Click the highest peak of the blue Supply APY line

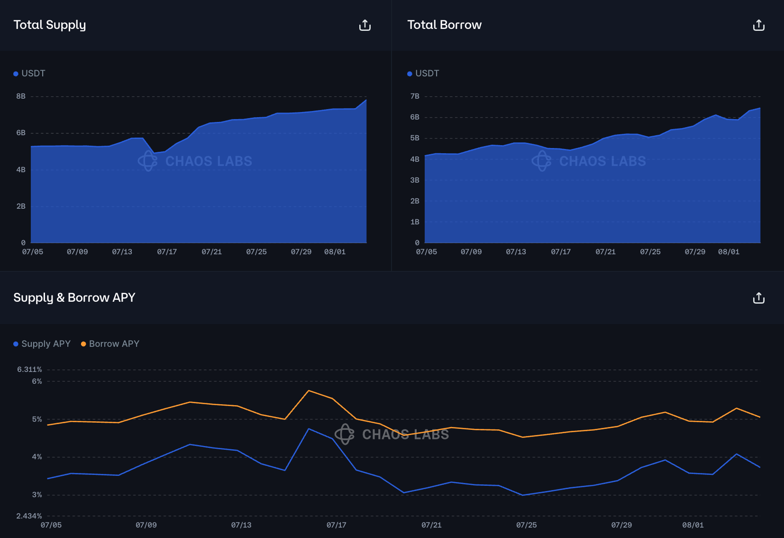tap(309, 429)
